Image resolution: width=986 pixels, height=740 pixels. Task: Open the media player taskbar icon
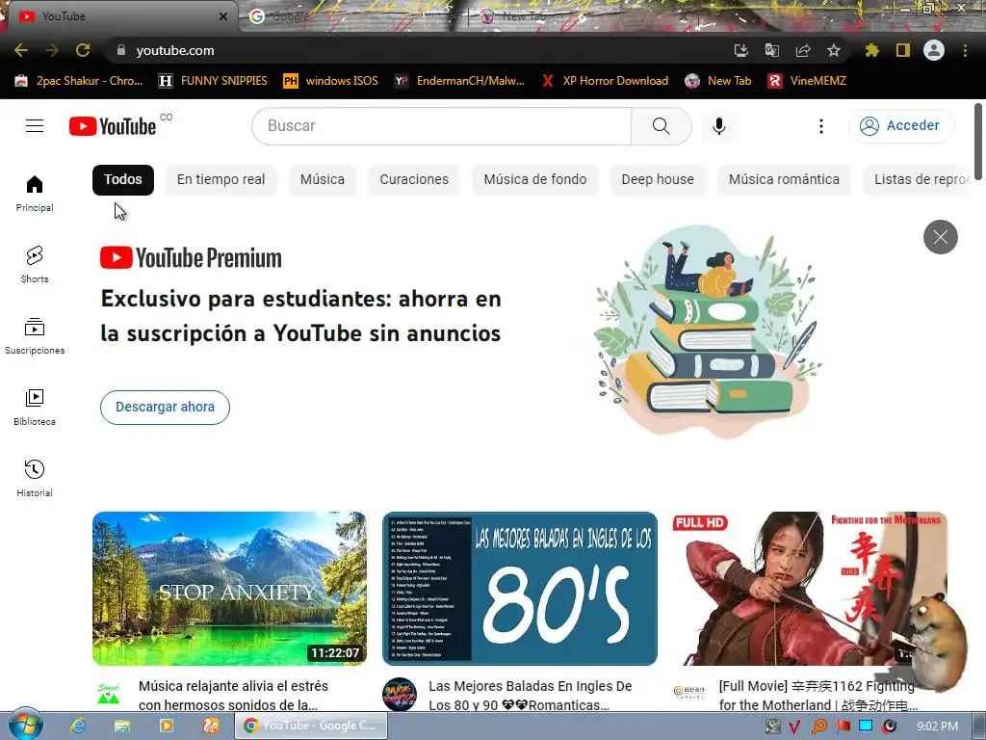click(x=167, y=727)
